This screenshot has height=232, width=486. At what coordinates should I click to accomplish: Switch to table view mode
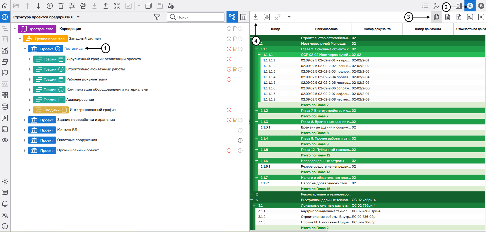[243, 17]
